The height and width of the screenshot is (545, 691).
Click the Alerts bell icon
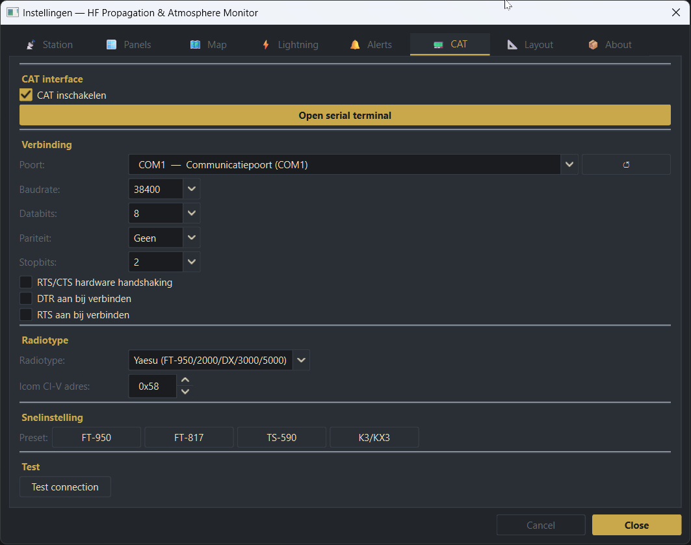[355, 44]
